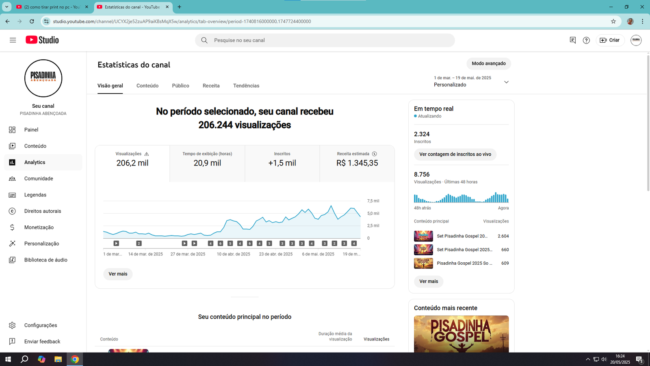
Task: Click the last 48 hours views bar chart
Action: (461, 198)
